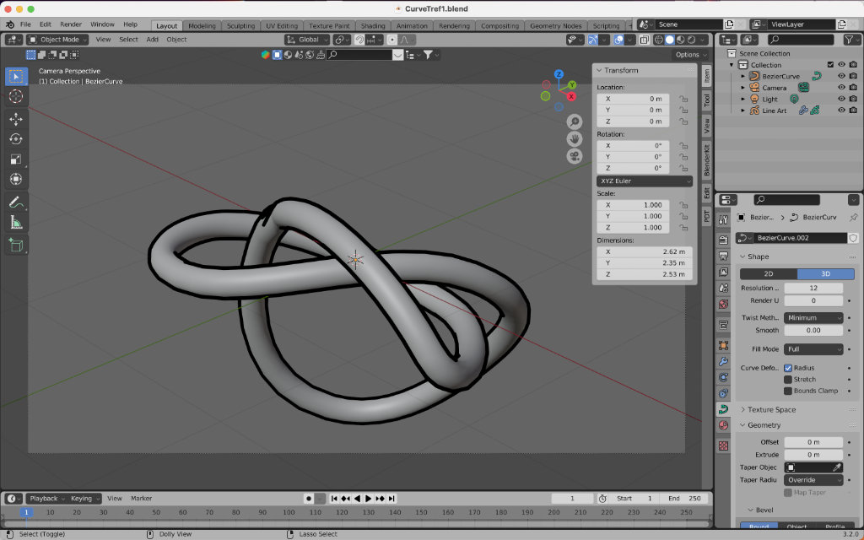This screenshot has width=864, height=540.
Task: Hide the BezierCurve object in the outliner
Action: click(x=841, y=76)
